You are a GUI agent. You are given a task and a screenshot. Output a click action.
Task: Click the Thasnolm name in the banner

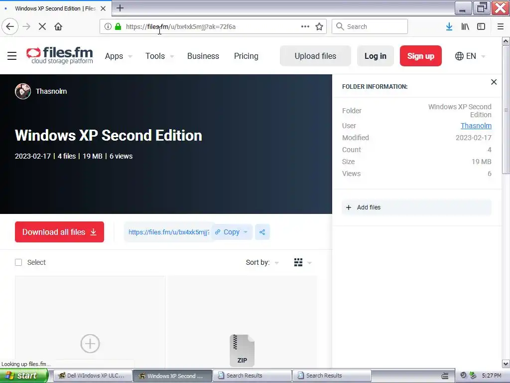point(51,91)
